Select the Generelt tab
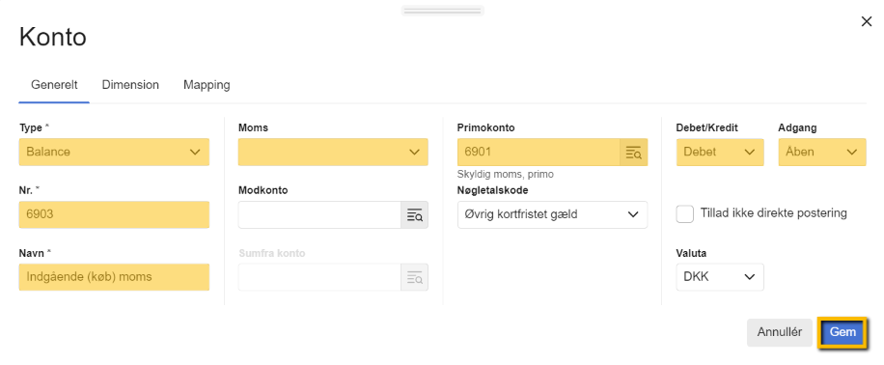 [x=54, y=85]
